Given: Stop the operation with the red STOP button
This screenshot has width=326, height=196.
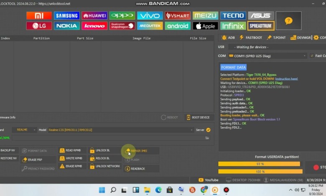Looking at the screenshot, I should [316, 167].
